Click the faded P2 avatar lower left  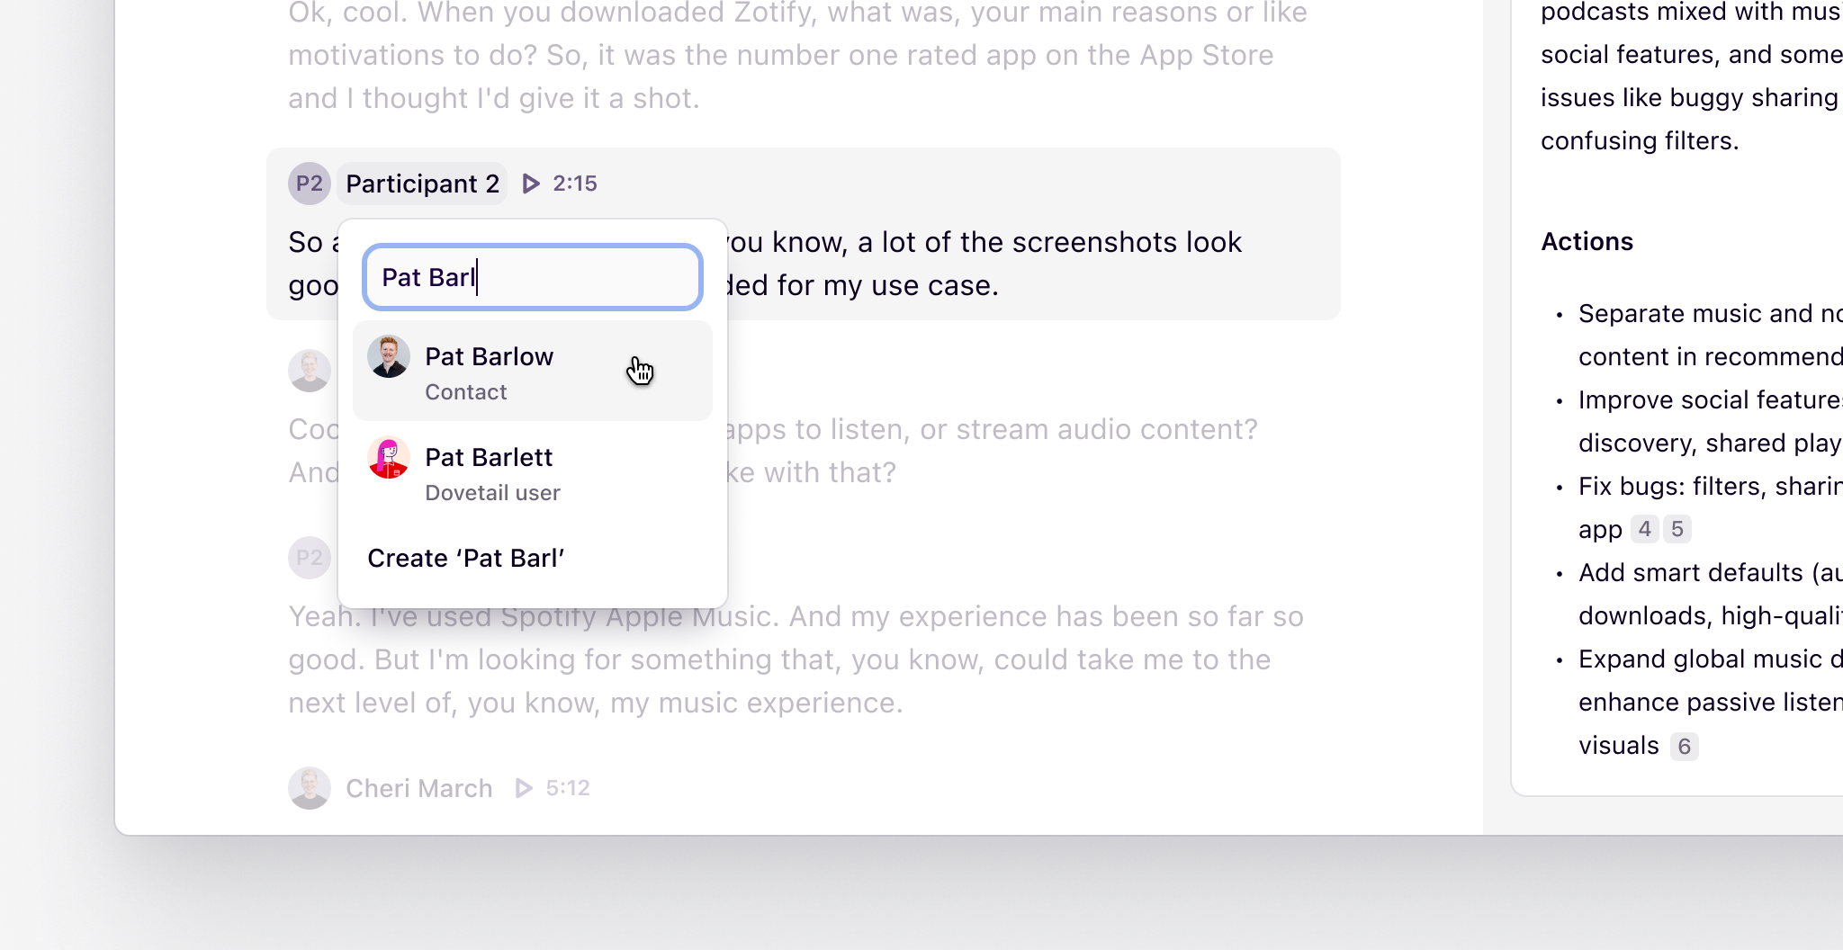[309, 558]
